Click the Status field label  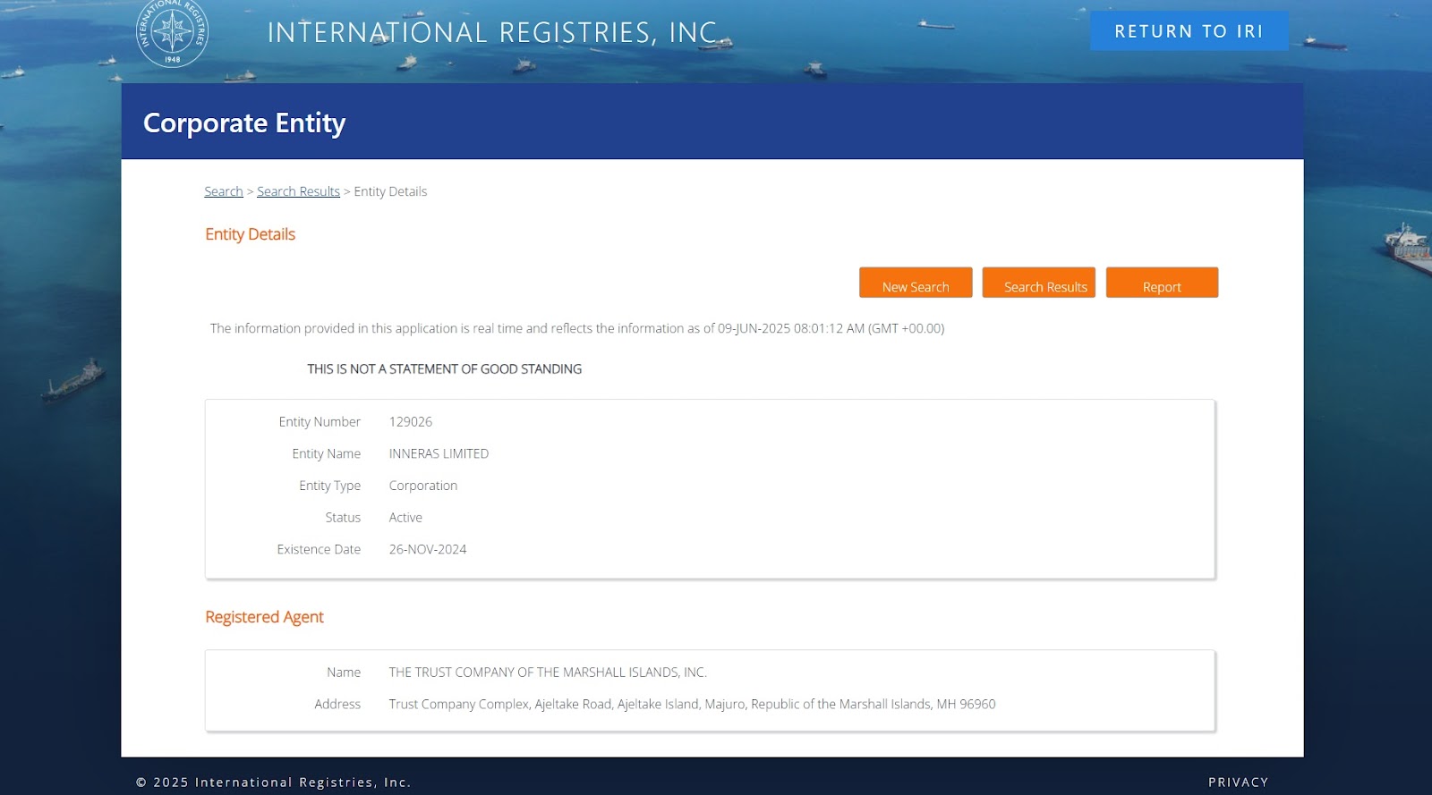(343, 518)
